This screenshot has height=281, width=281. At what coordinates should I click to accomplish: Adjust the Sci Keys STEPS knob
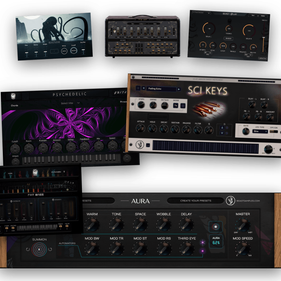(141, 105)
